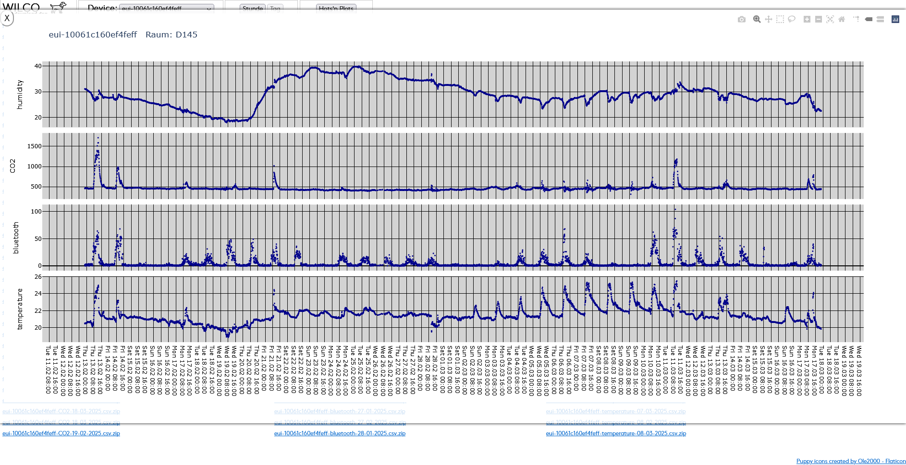906x465 pixels.
Task: Download bluetooth-28-01-2025 csv zip file
Action: coord(340,433)
